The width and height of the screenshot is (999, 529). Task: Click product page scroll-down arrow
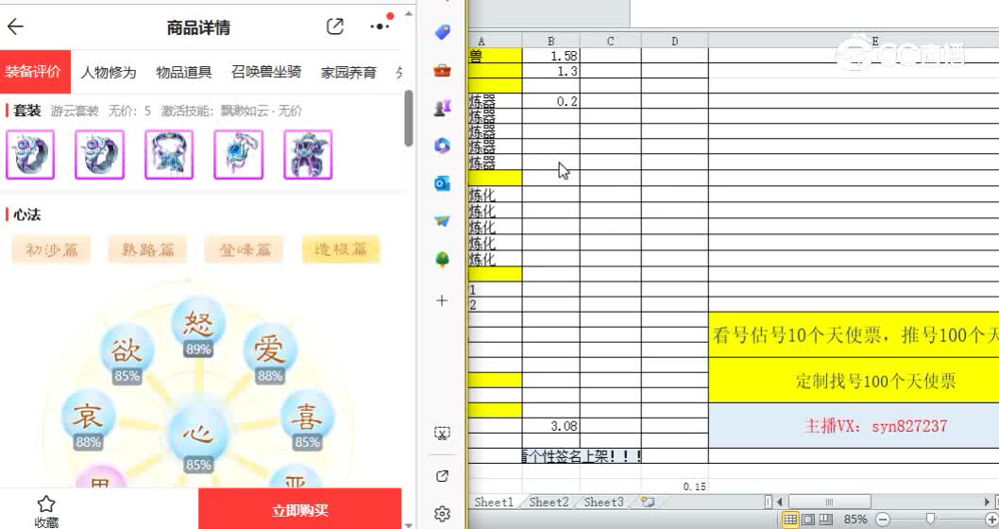click(x=409, y=524)
